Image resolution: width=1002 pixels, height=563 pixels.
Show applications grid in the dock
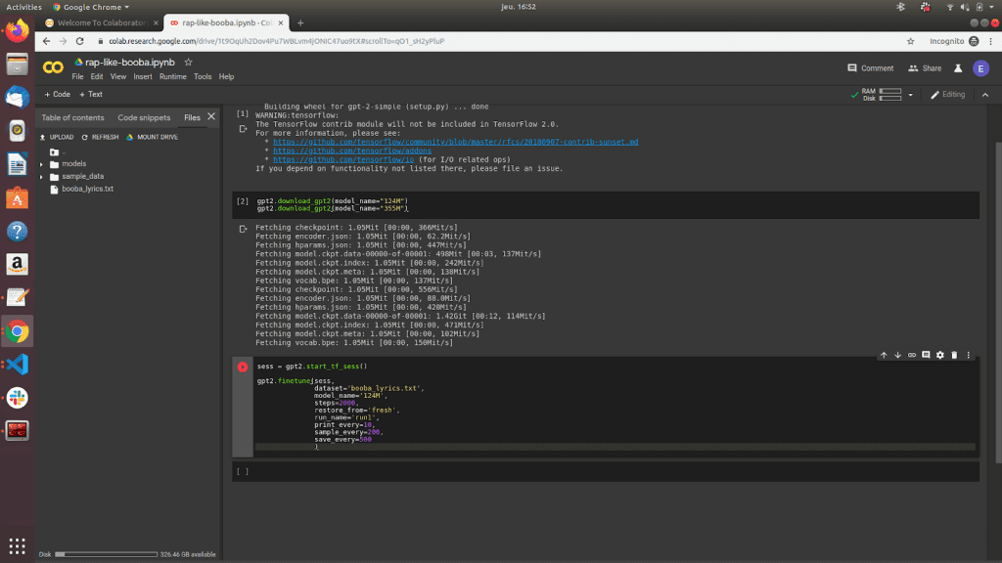(x=18, y=545)
